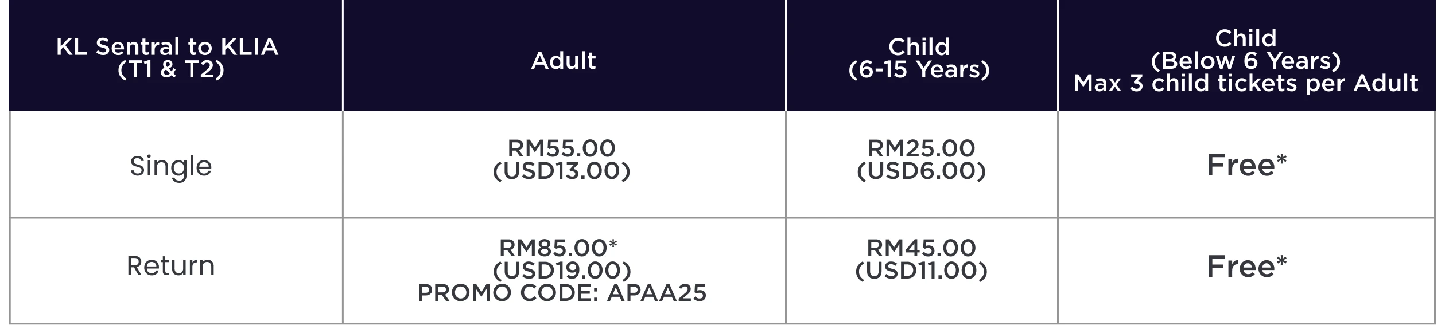
Task: Select the RM85.00* adult return fare
Action: [x=558, y=248]
